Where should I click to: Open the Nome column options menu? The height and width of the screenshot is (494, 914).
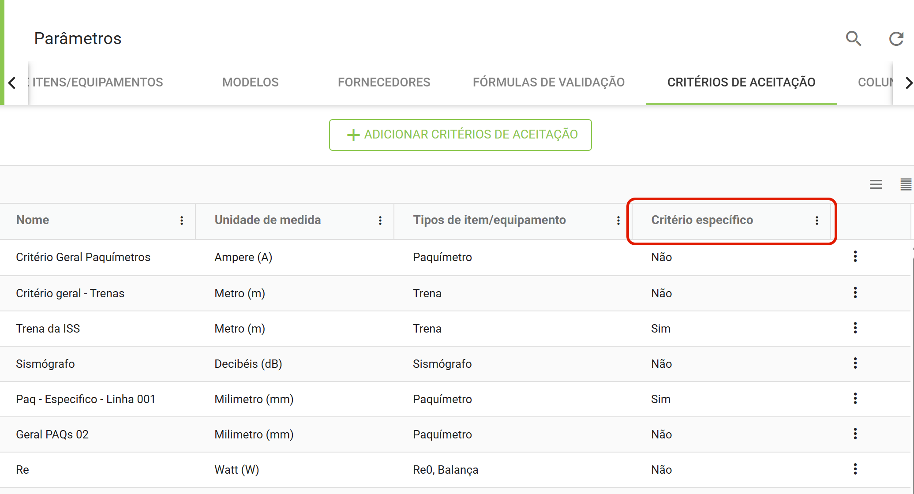pyautogui.click(x=182, y=221)
